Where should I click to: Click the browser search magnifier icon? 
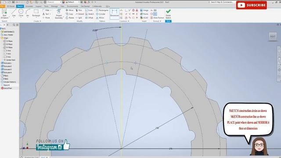(14, 25)
